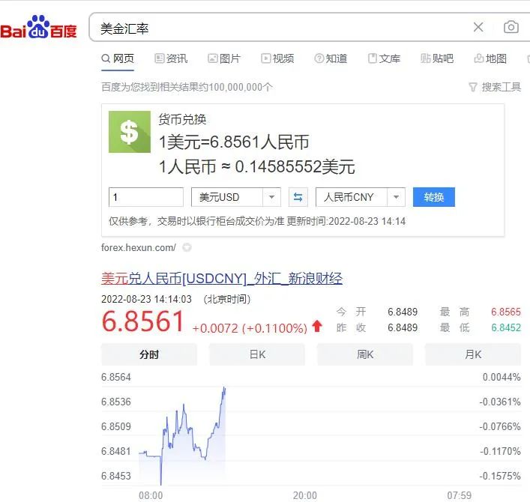Click the 1美元=6.8561人民币 text

(x=234, y=142)
